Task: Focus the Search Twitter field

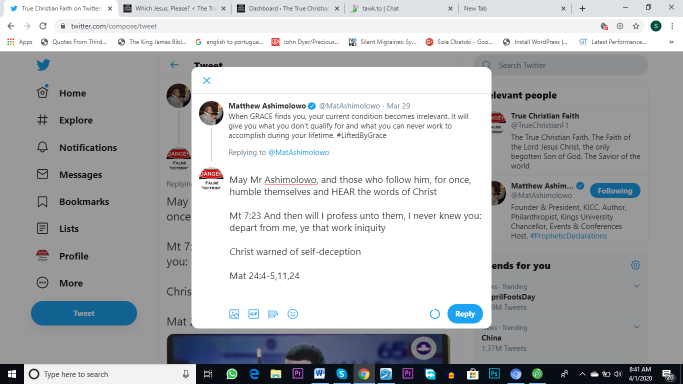Action: 561,65
